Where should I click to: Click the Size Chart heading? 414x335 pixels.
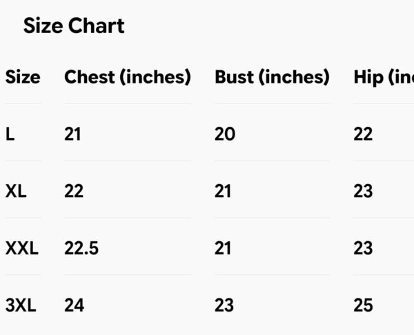74,26
